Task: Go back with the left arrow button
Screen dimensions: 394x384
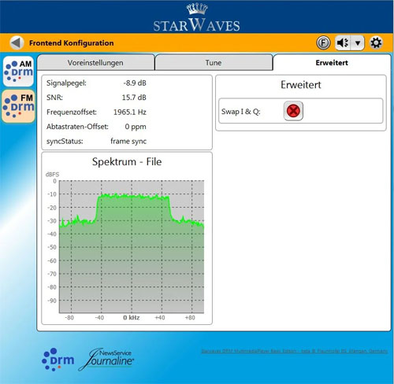Action: tap(17, 42)
